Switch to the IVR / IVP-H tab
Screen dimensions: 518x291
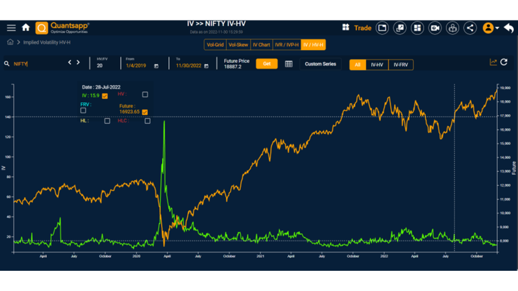(287, 45)
